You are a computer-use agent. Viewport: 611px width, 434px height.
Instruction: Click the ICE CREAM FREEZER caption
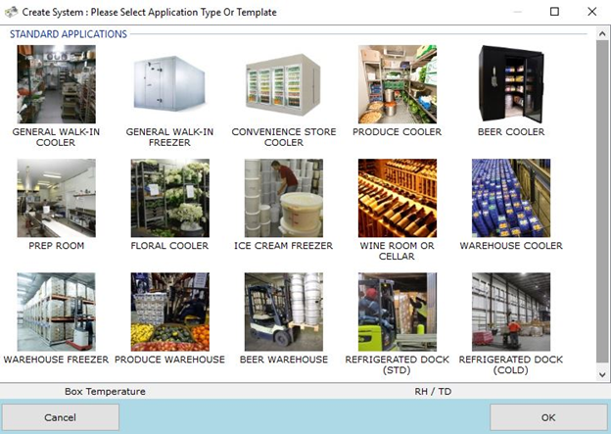point(284,246)
